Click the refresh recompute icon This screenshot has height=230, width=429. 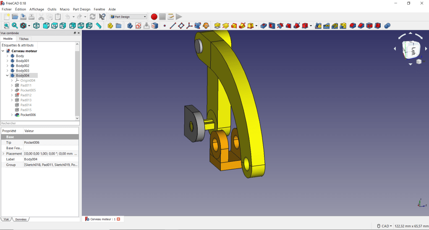92,17
